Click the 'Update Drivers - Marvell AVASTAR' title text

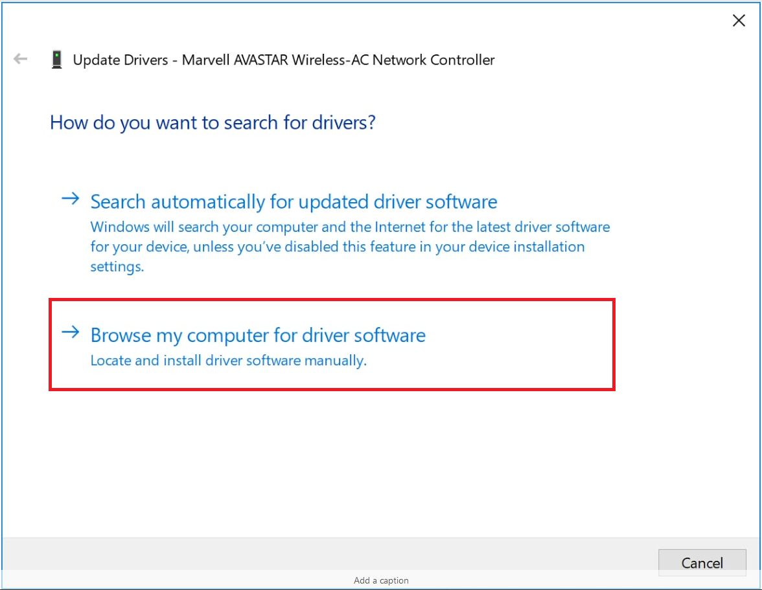284,60
